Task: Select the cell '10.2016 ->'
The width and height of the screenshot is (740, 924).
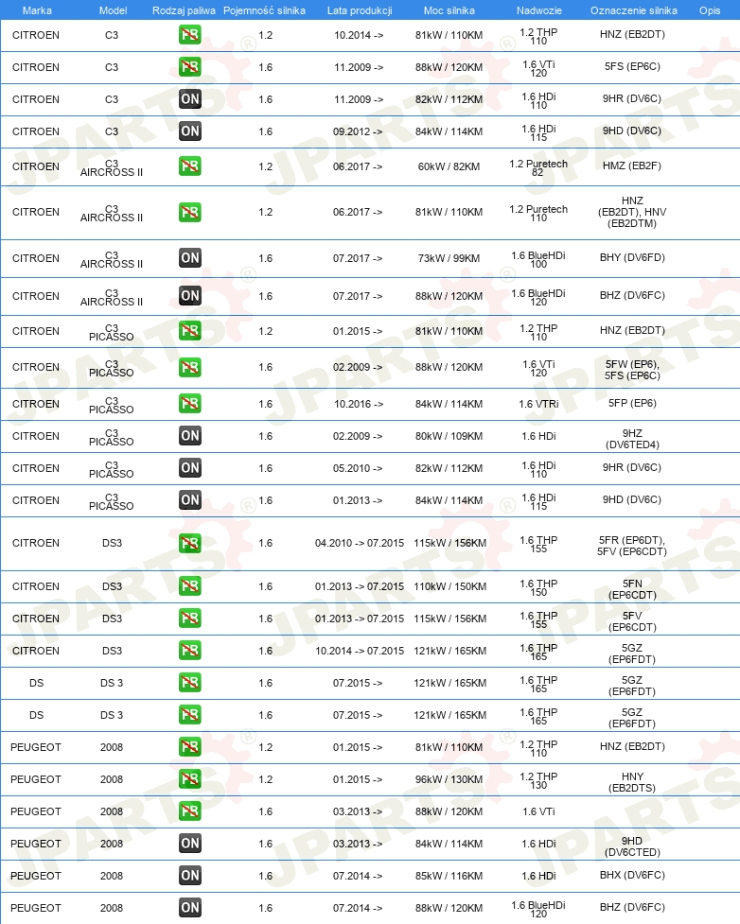Action: (359, 404)
